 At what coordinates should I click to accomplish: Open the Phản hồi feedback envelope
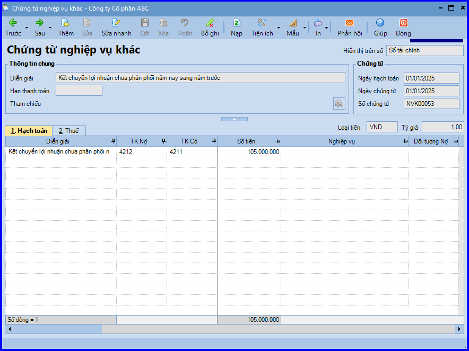click(350, 23)
